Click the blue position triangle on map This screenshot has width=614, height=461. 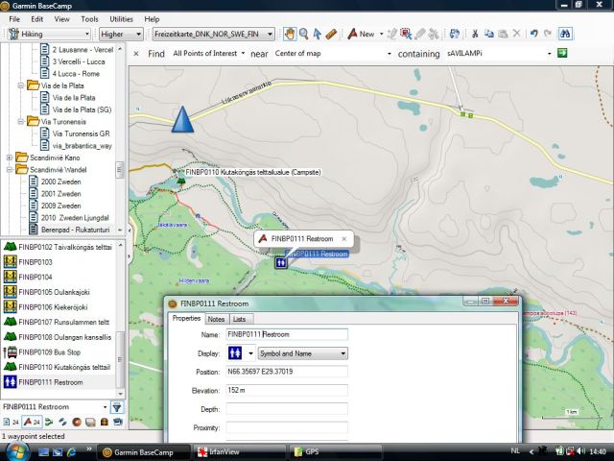[181, 118]
